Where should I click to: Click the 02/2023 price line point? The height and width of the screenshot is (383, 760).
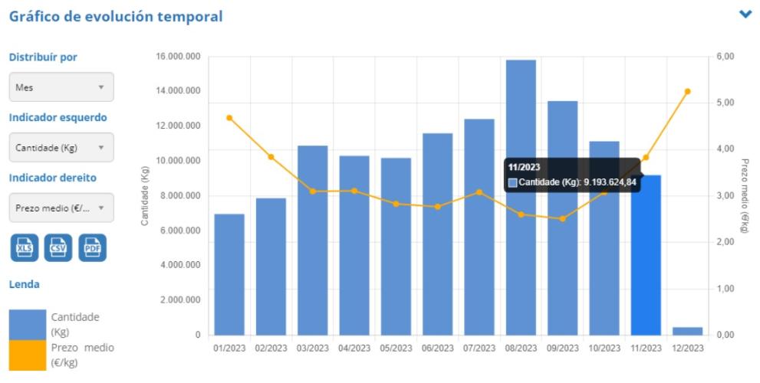(x=271, y=157)
